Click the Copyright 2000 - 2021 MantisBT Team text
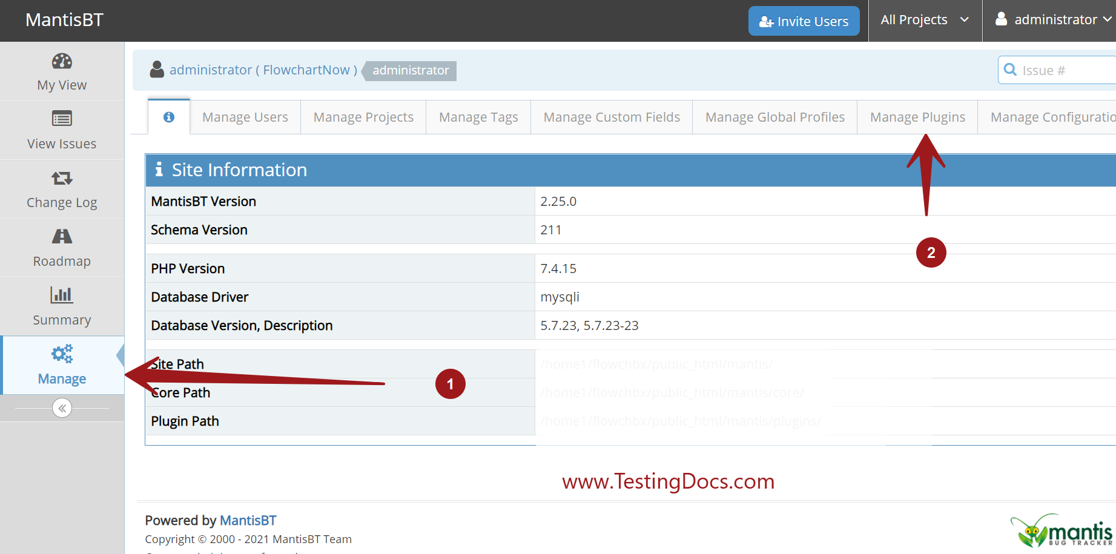The image size is (1116, 554). tap(248, 539)
